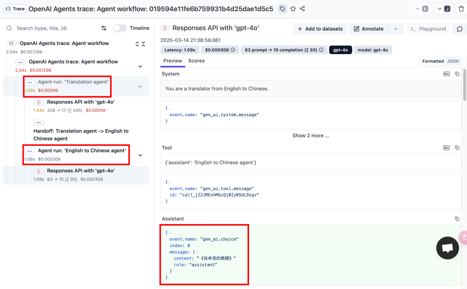Star this trace as favorite
This screenshot has height=289, width=467.
tap(293, 9)
